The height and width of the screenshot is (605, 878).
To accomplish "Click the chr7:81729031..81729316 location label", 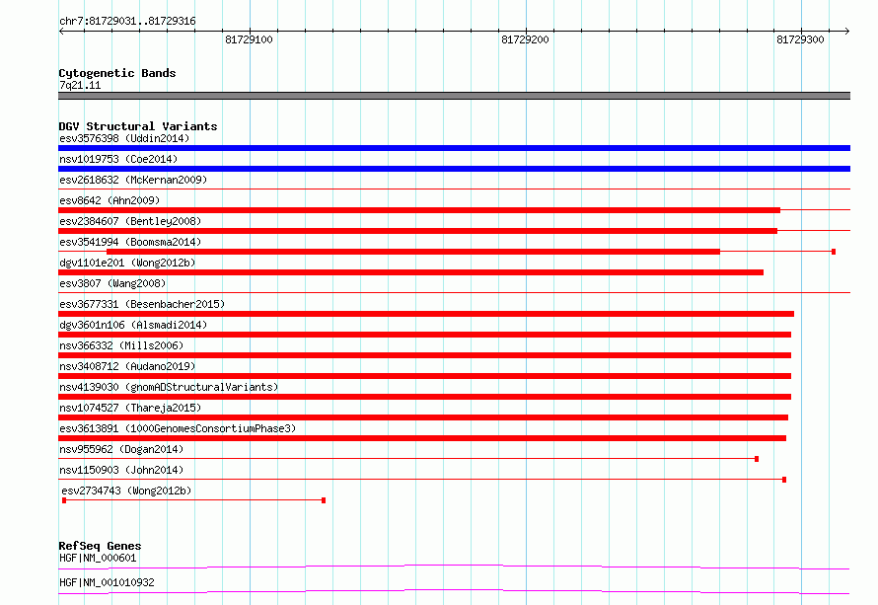I will point(127,21).
